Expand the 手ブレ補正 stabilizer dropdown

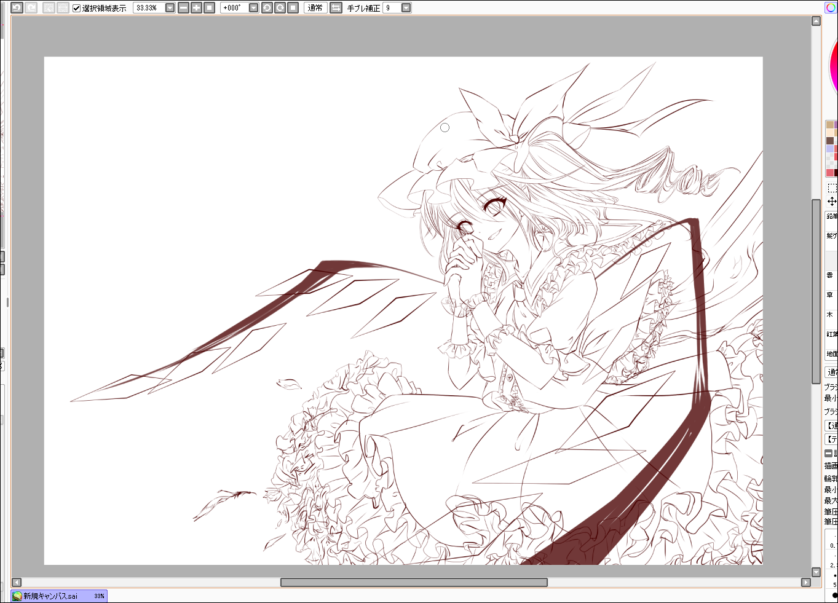pyautogui.click(x=406, y=8)
